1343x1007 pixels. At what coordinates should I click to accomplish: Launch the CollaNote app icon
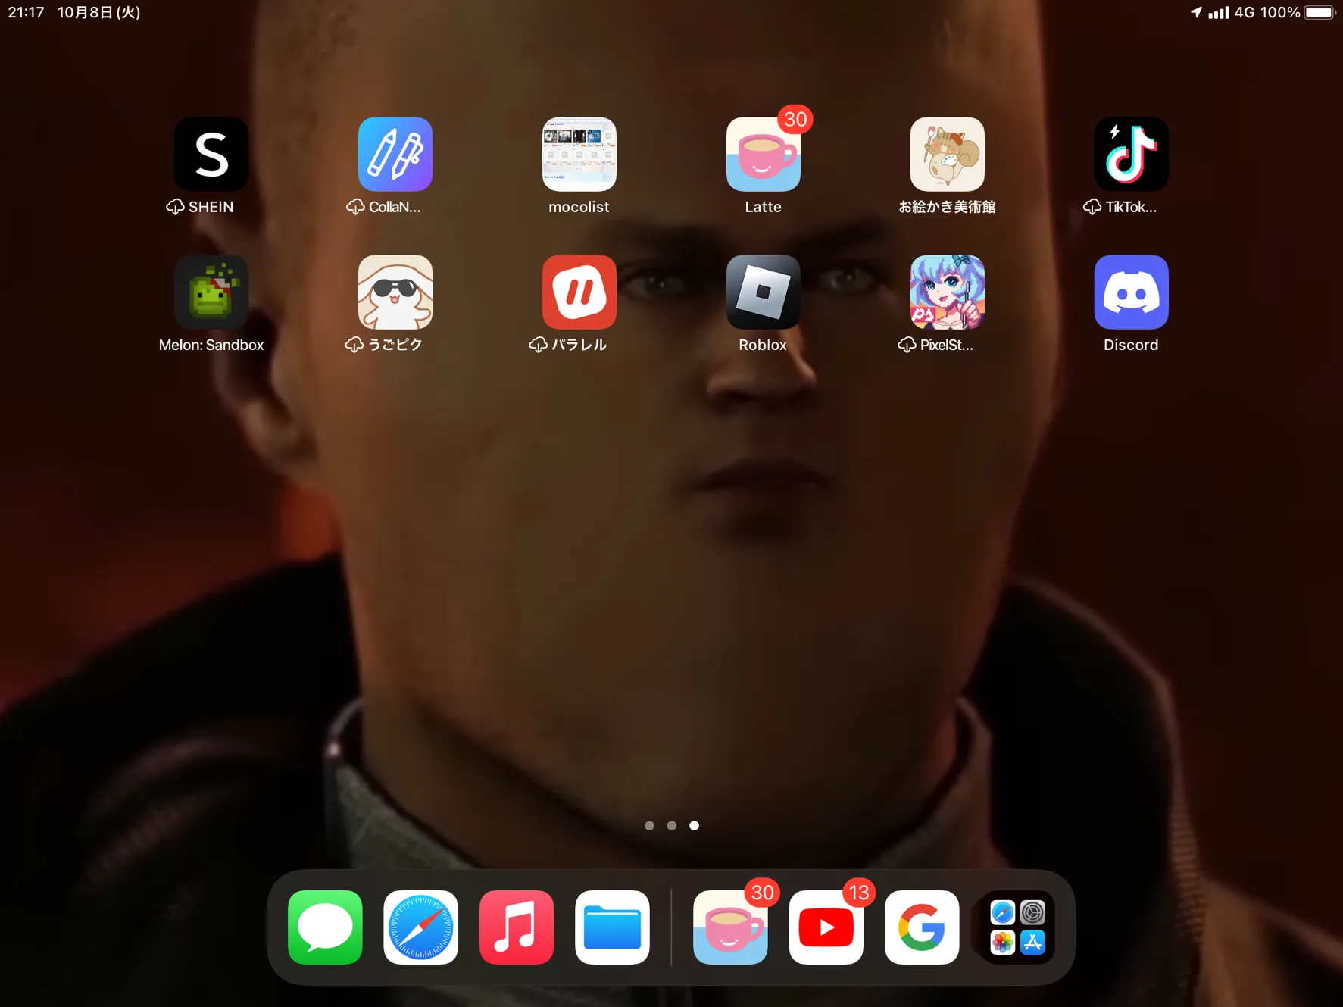[x=395, y=154]
